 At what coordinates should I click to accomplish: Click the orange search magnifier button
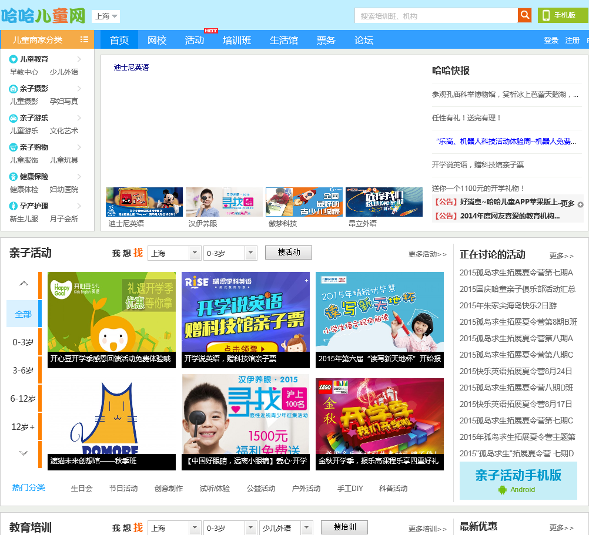click(x=524, y=15)
